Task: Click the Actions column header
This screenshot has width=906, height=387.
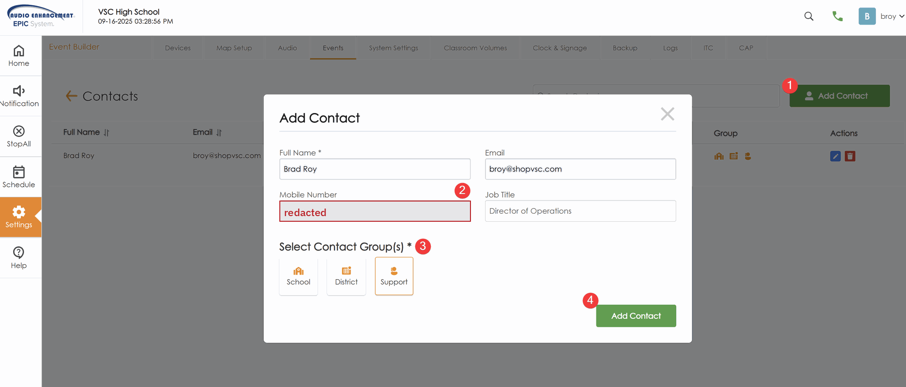Action: pos(844,133)
